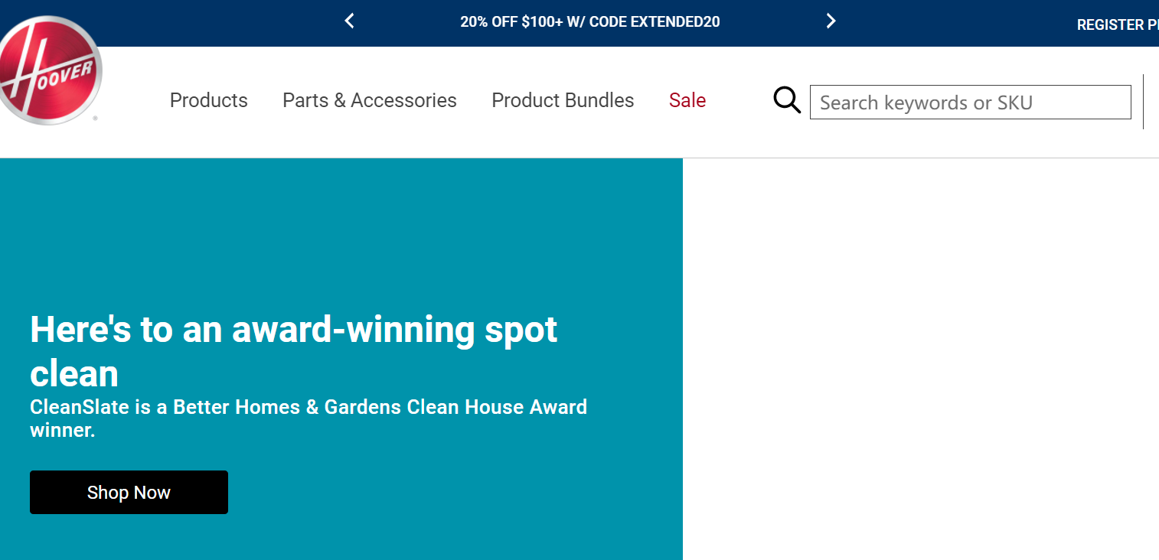The height and width of the screenshot is (560, 1159).
Task: Open the Register link in top bar
Action: (x=1118, y=25)
